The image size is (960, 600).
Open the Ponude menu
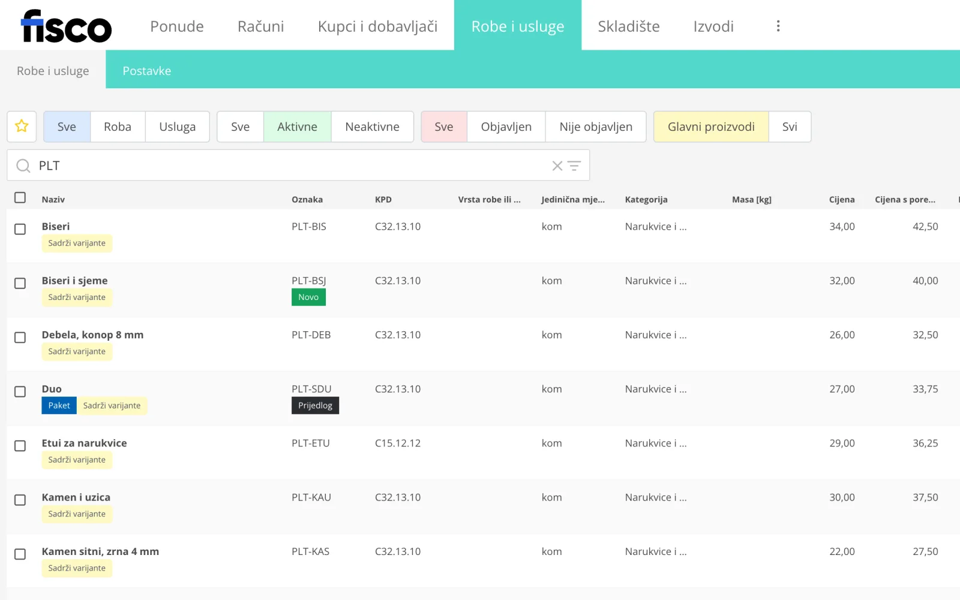177,26
